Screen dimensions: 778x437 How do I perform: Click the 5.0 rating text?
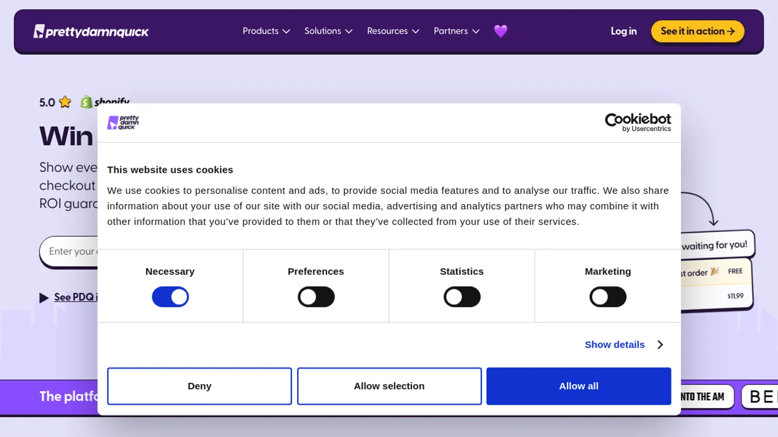47,102
